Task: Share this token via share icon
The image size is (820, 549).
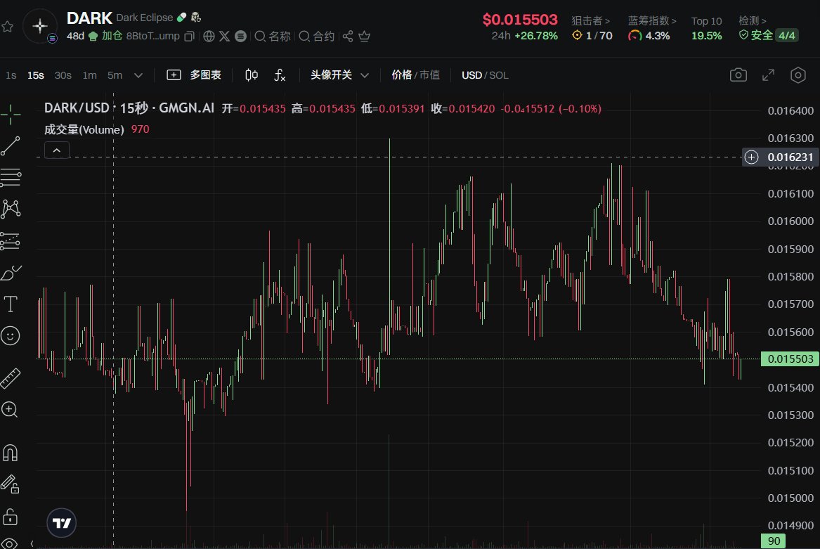Action: point(348,36)
